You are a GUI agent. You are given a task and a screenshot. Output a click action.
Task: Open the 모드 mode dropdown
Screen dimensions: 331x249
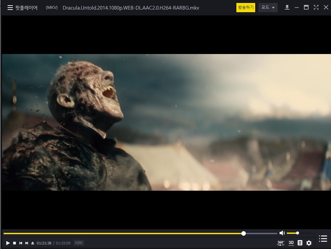tap(268, 8)
